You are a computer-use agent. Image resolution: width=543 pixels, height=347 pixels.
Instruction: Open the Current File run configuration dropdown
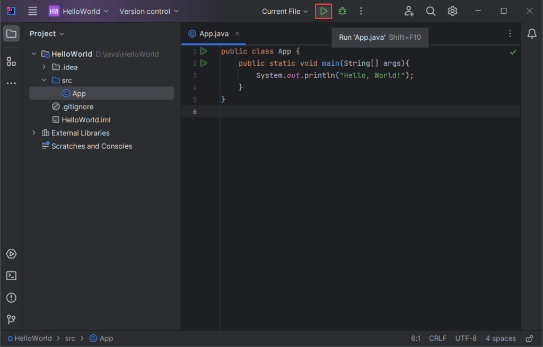285,11
